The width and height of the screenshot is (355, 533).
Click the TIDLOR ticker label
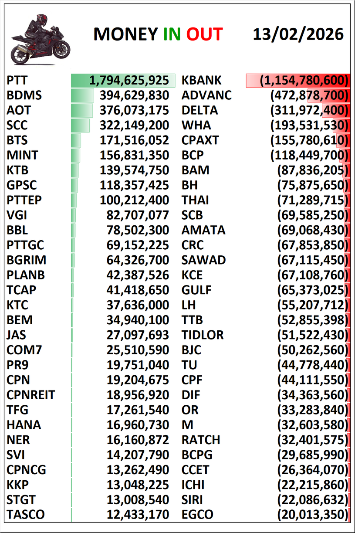[x=203, y=335]
